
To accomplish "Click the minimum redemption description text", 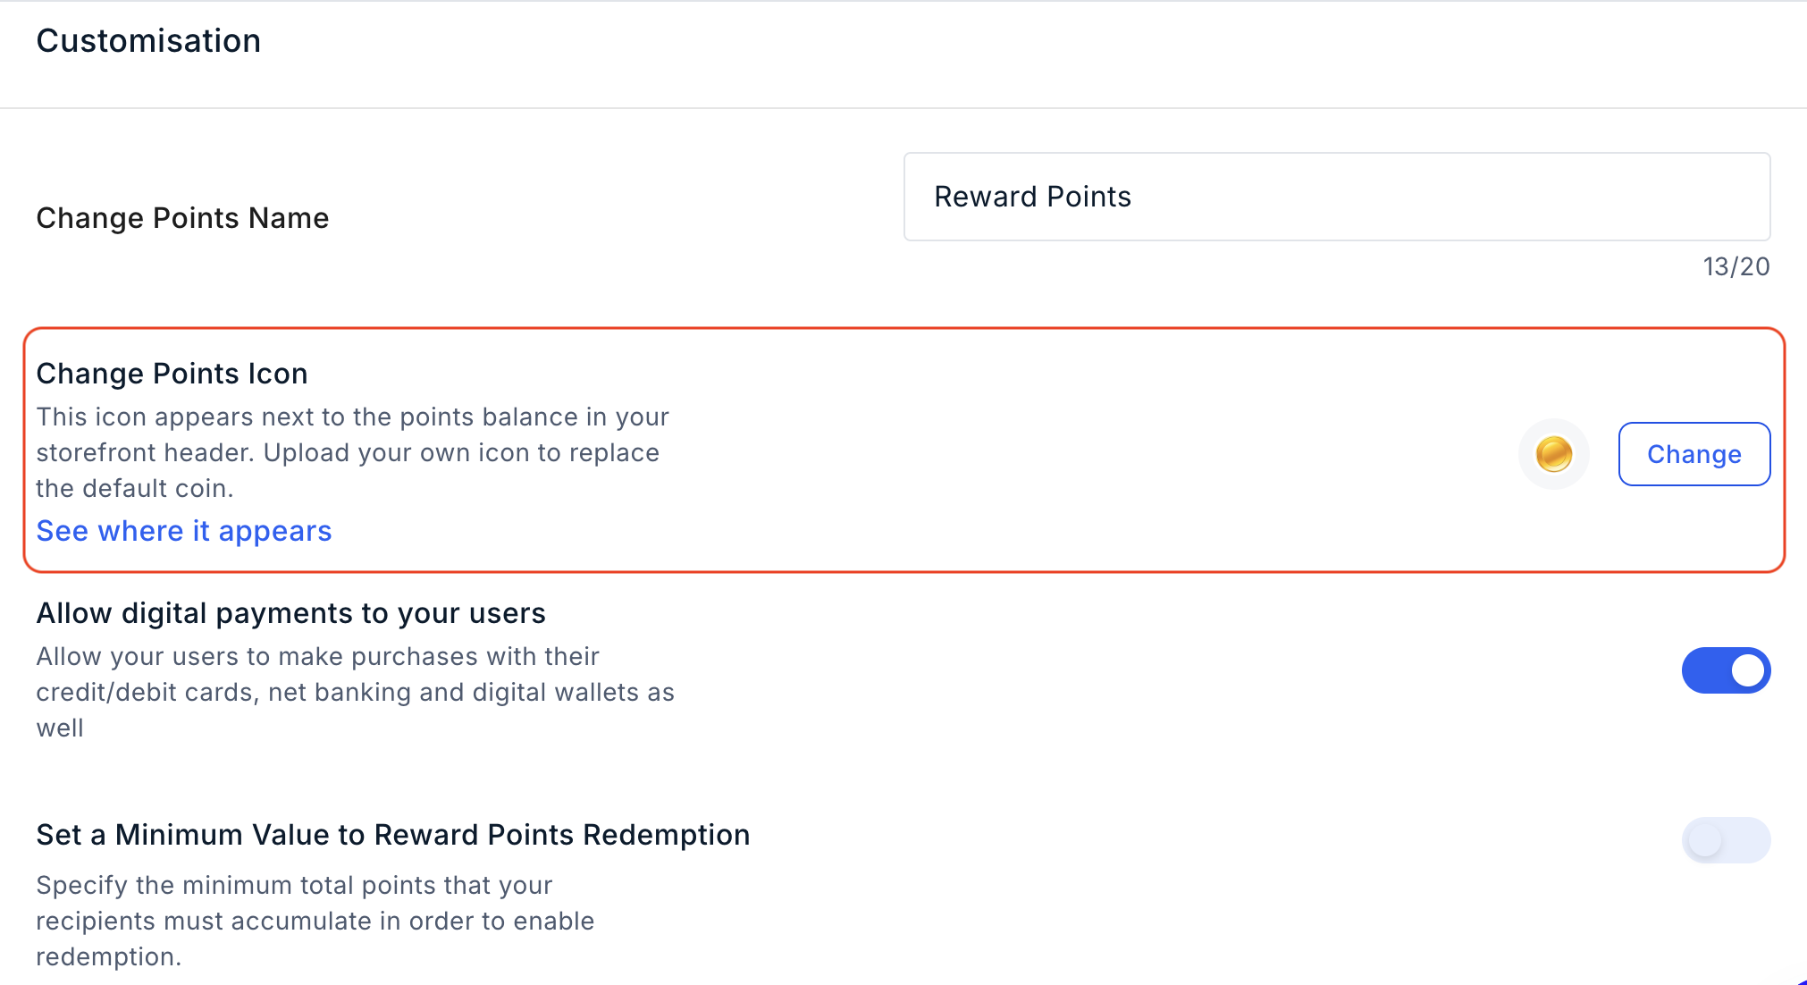I will (315, 921).
